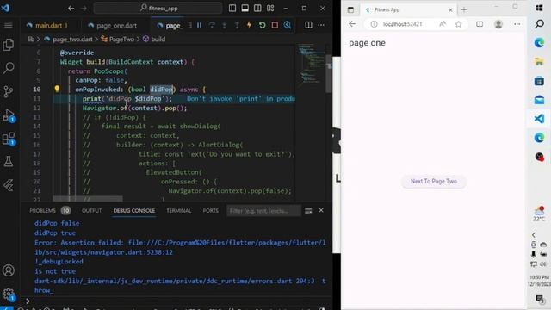This screenshot has width=551, height=310.
Task: Toggle the bottom panel layout icon
Action: point(245,8)
